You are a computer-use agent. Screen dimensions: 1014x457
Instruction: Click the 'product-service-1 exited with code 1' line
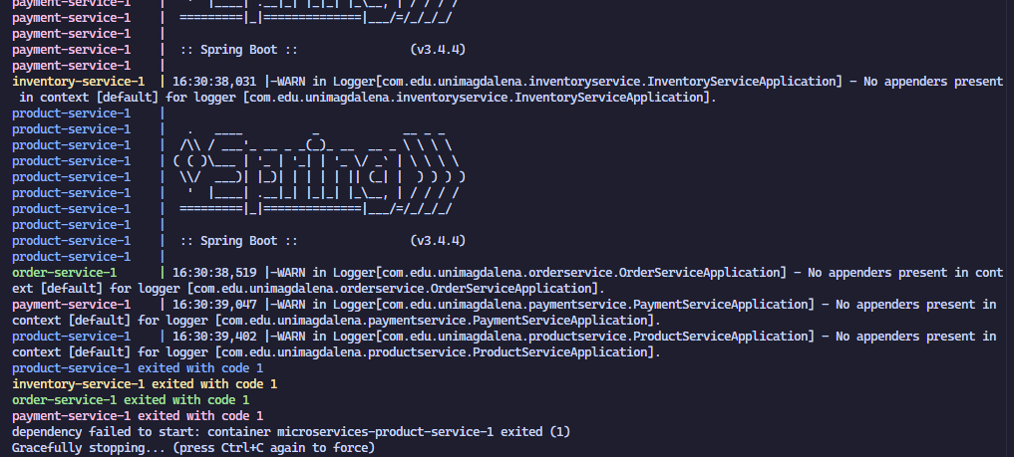138,368
